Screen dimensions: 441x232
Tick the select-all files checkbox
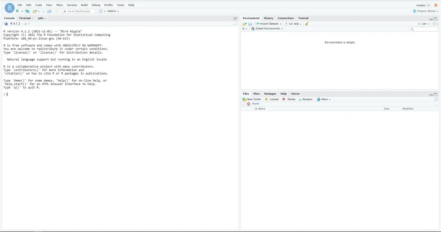pos(243,104)
